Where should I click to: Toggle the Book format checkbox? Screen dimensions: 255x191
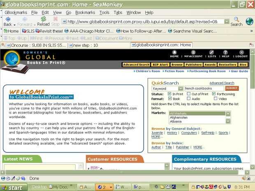170,99
